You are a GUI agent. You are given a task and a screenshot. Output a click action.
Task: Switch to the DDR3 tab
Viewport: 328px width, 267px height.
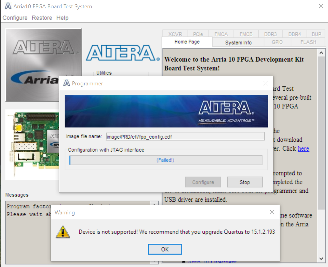(x=270, y=34)
